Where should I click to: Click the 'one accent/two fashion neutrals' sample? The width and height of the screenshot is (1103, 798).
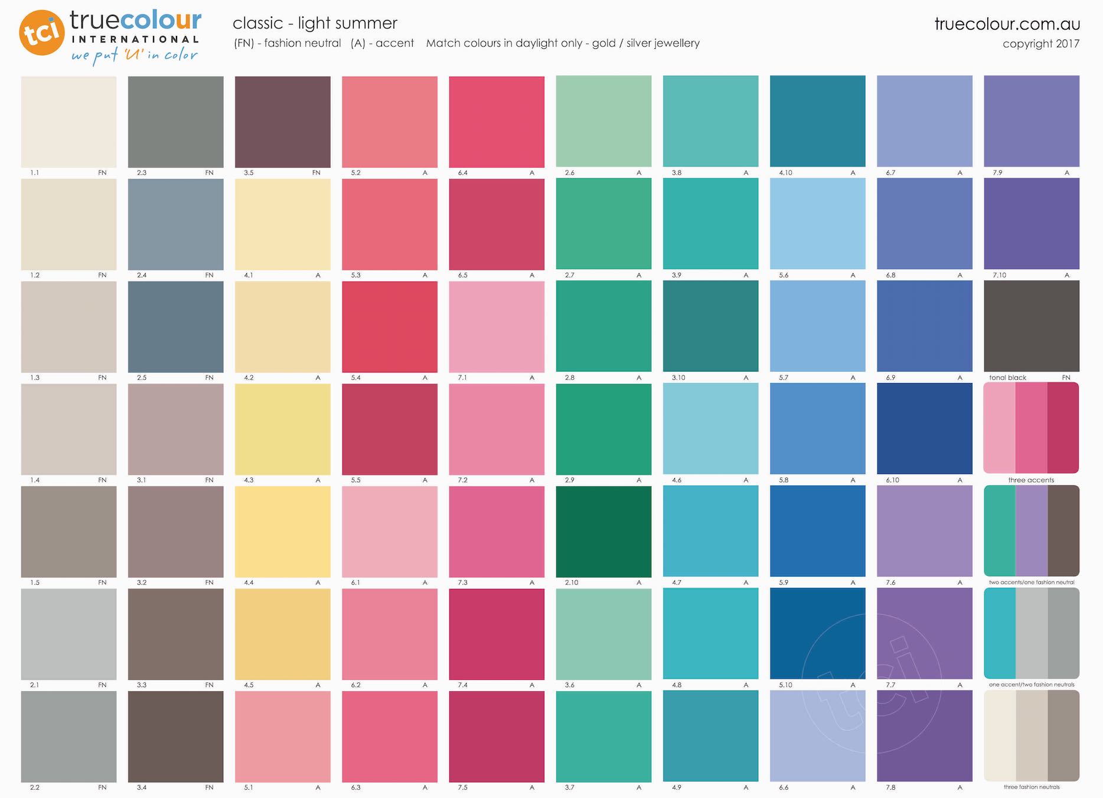(1031, 633)
